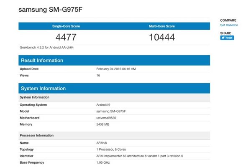
Task: Click the Processor Information subheader
Action: coord(37,135)
